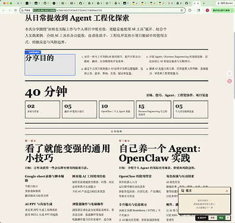
Task: Switch to the first browser tab
Action: coord(20,3)
